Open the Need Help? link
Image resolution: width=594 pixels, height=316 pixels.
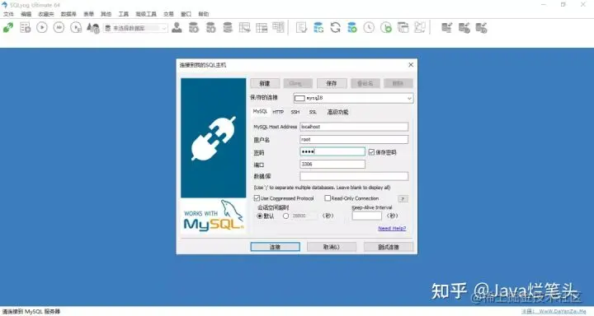click(392, 228)
